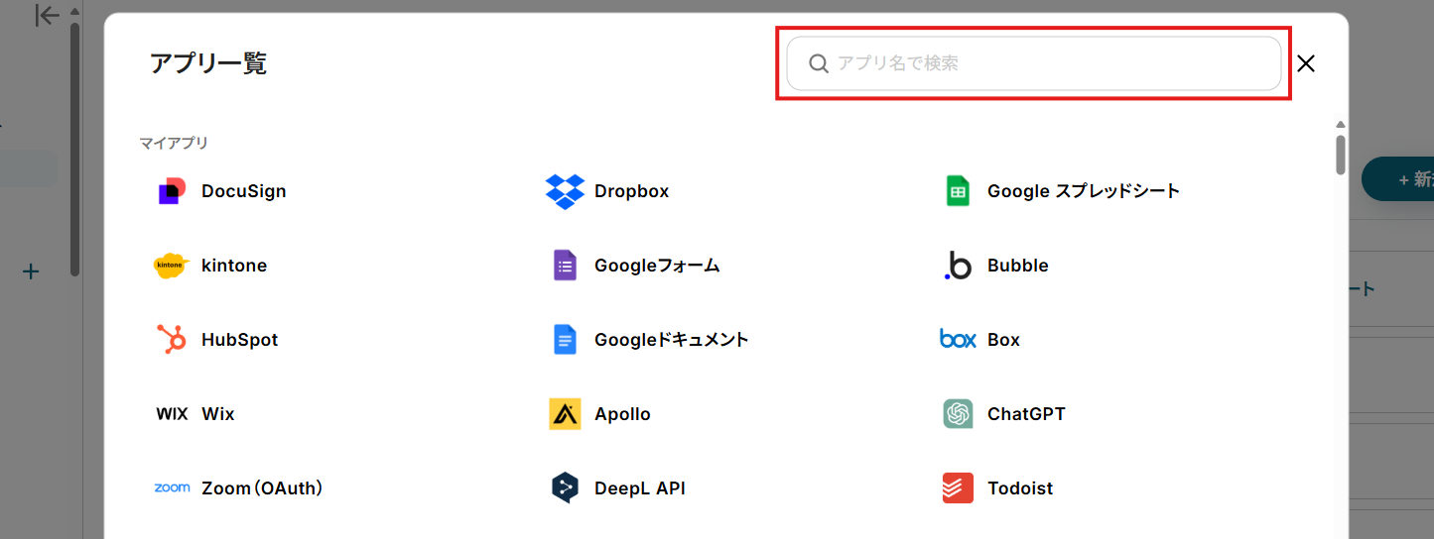This screenshot has height=539, width=1434.
Task: Select the Box app name
Action: tap(1004, 340)
